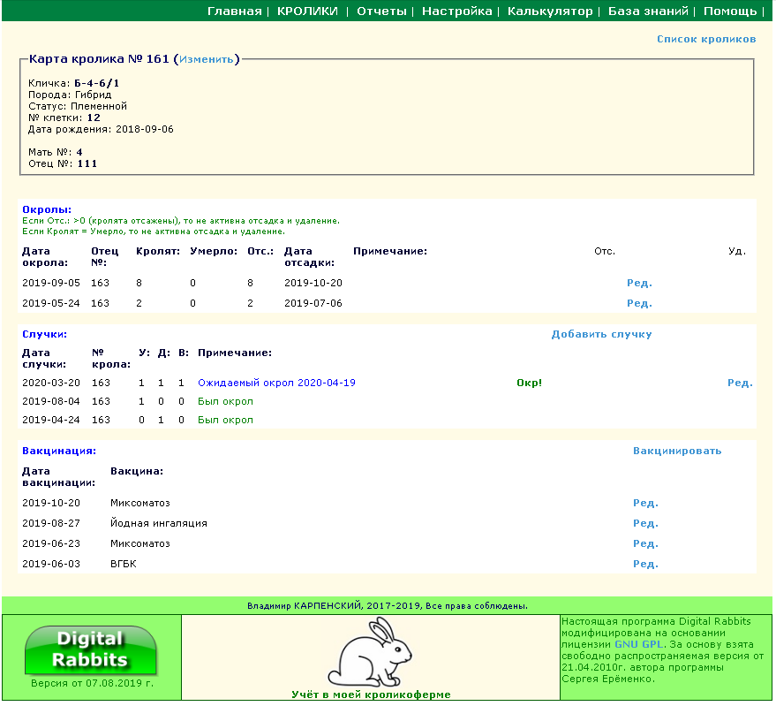This screenshot has height=706, width=776.
Task: Open the GNU GPL link
Action: pos(639,644)
